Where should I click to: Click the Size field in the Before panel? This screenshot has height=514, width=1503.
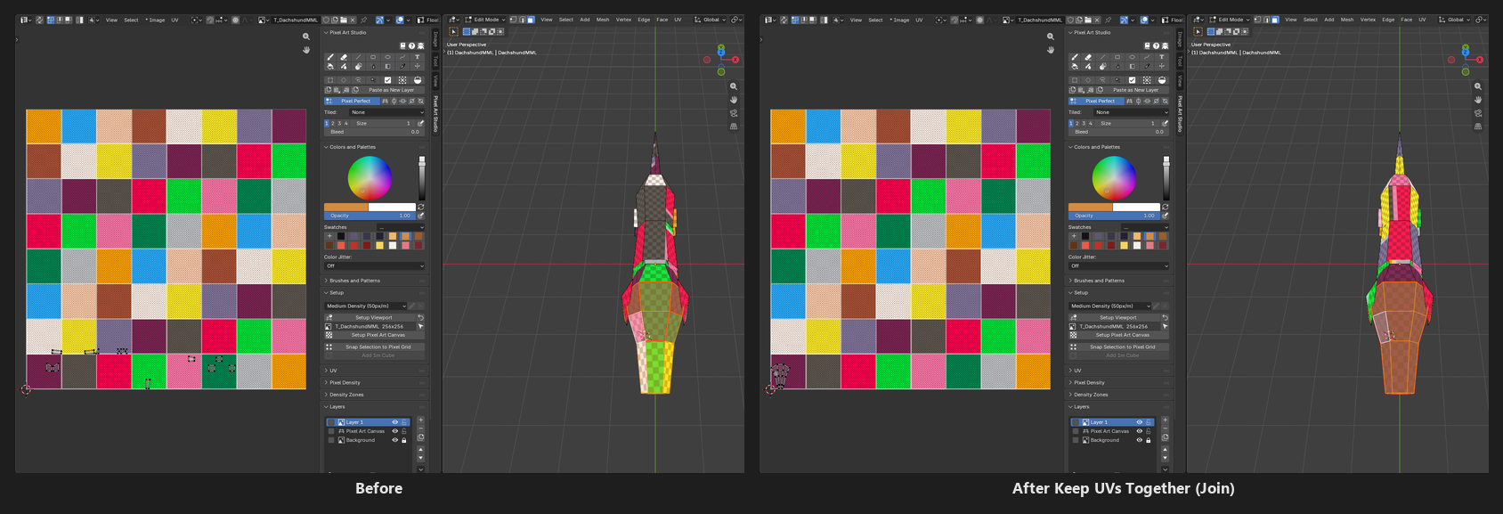click(383, 123)
